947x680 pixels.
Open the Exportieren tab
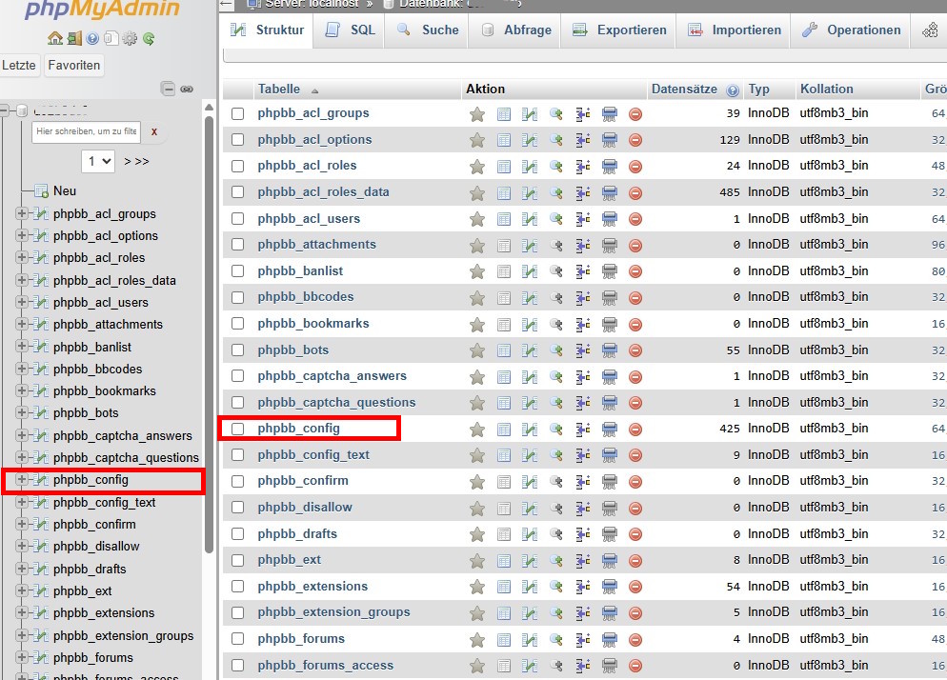pyautogui.click(x=620, y=30)
